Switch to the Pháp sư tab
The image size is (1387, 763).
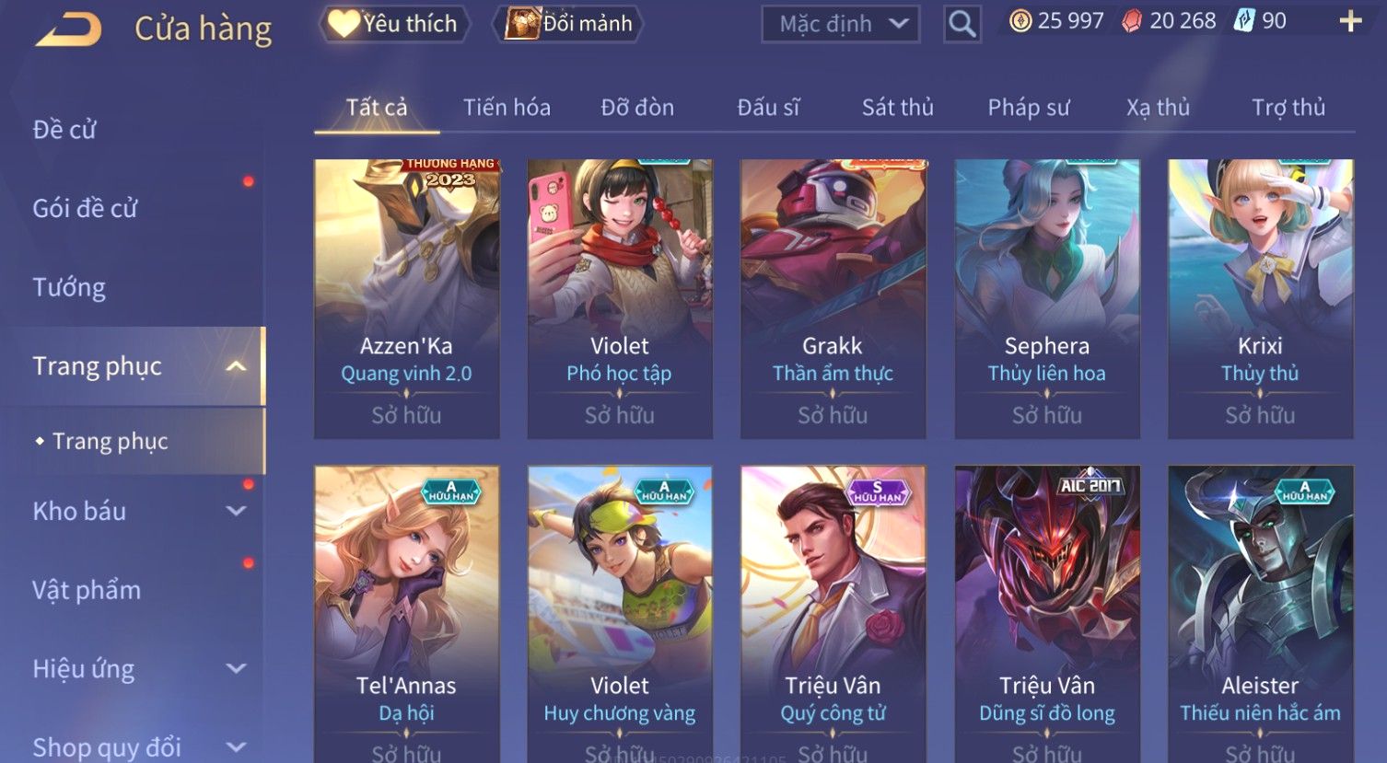(x=1029, y=108)
